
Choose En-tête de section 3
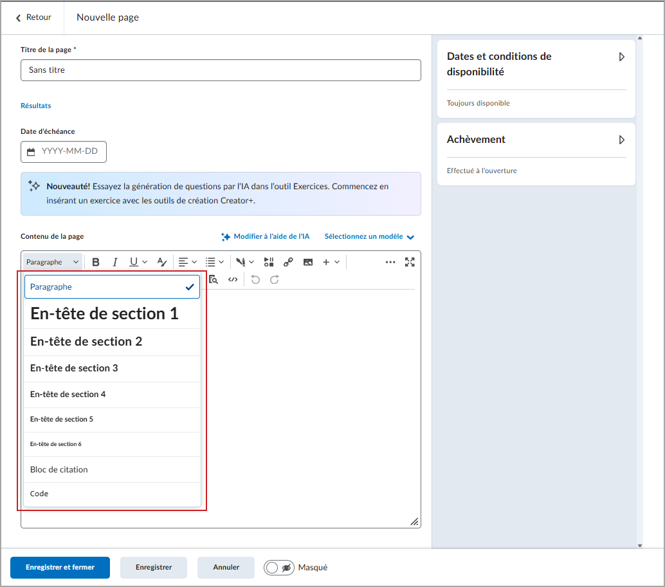[x=112, y=368]
